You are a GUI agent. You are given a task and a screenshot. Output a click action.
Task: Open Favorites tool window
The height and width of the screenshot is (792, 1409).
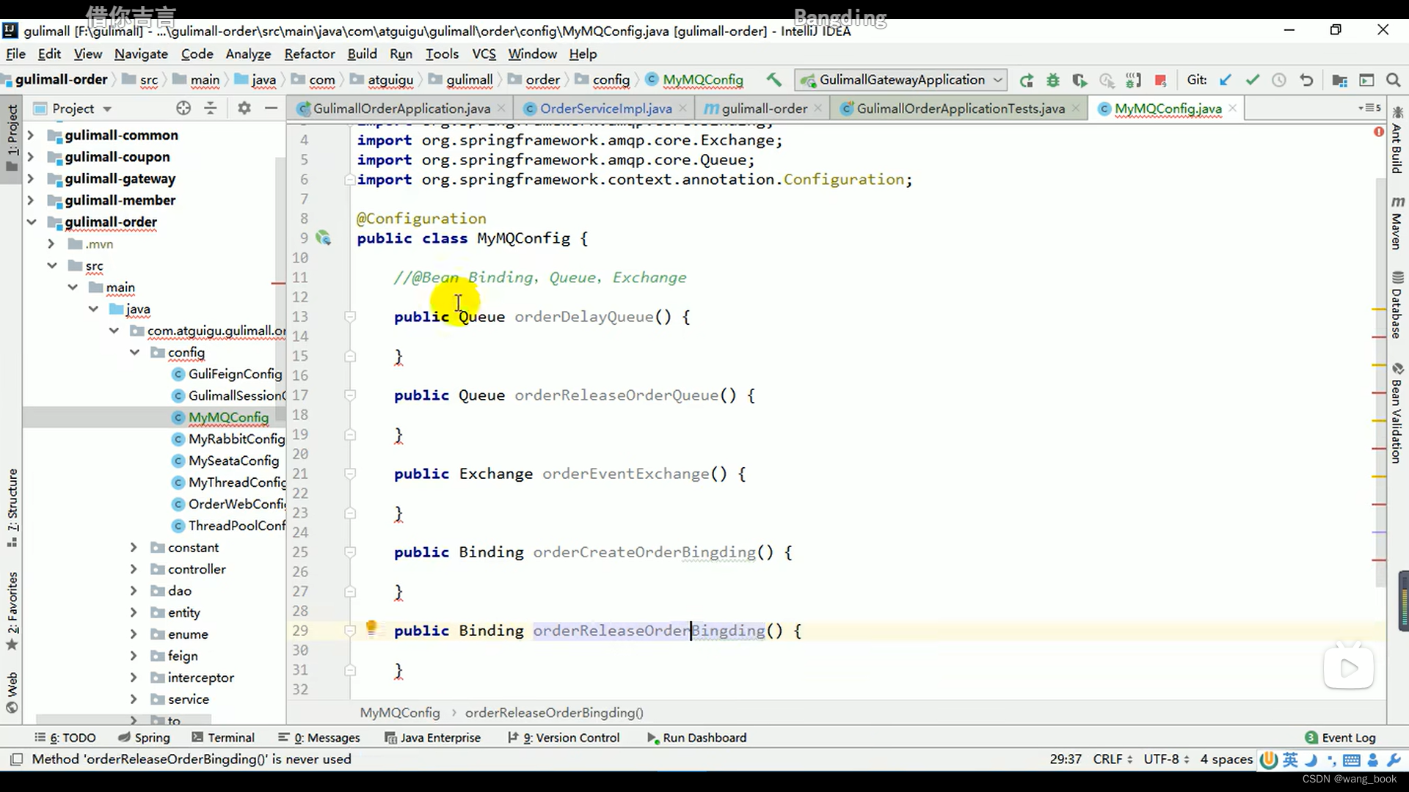point(12,611)
